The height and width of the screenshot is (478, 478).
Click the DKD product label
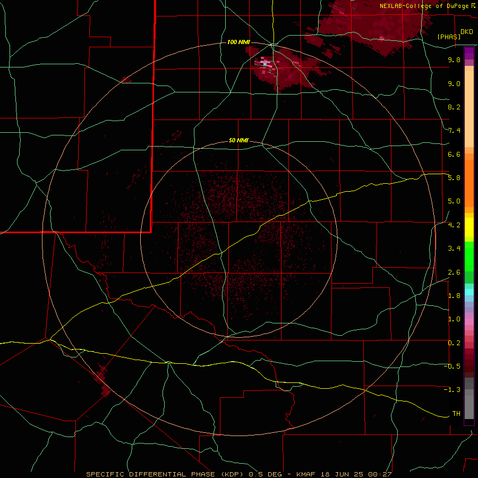tap(466, 32)
